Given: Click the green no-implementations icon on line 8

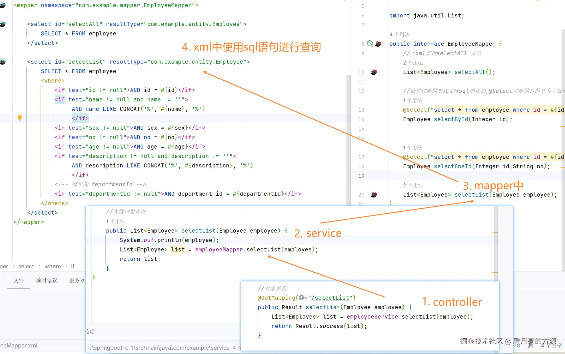Looking at the screenshot, I should [x=370, y=43].
